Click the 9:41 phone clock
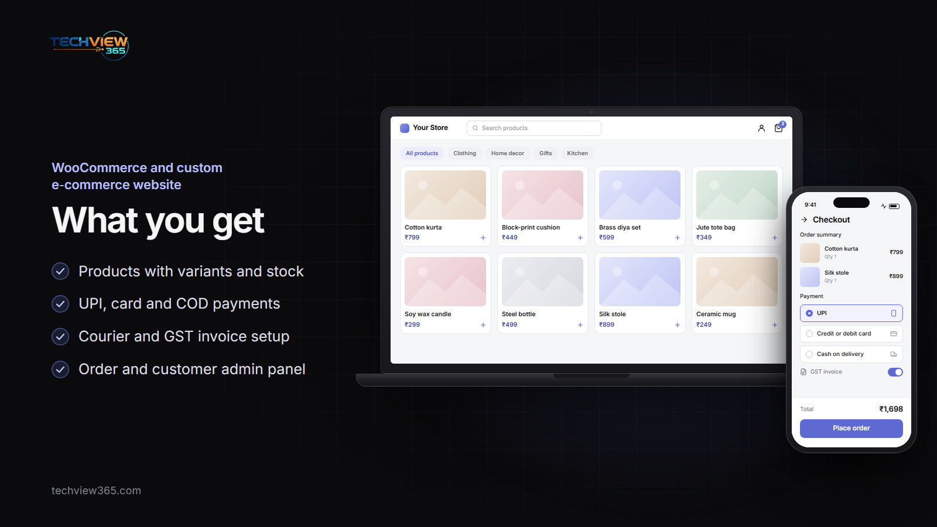This screenshot has height=527, width=937. click(x=811, y=205)
